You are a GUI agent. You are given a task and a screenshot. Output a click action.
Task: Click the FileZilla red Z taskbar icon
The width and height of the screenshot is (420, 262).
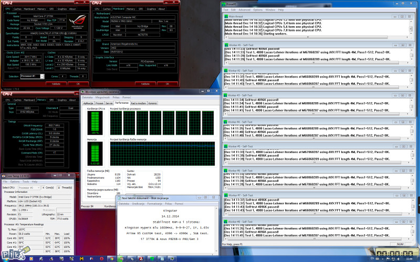[x=141, y=259]
